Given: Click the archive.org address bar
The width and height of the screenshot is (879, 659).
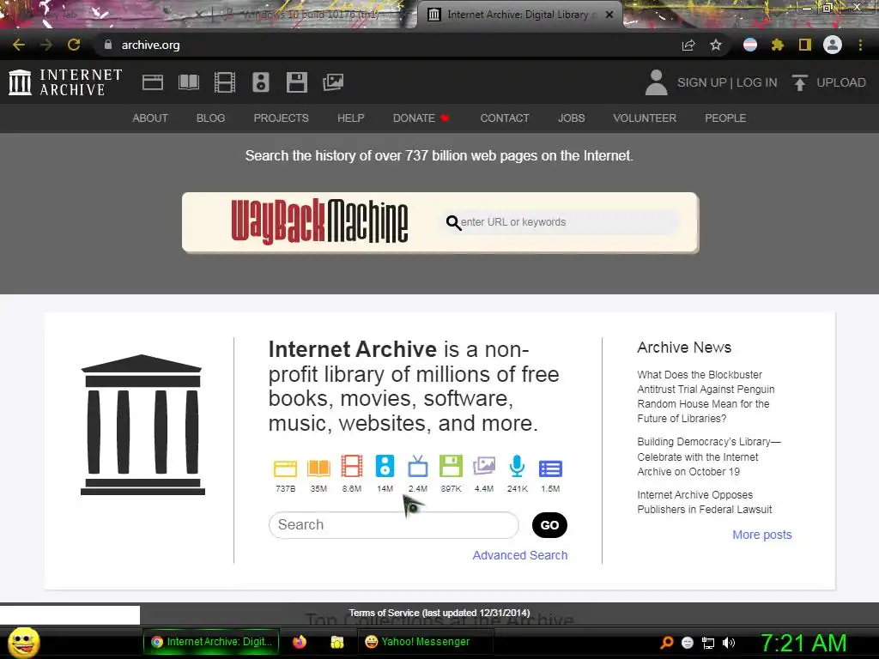Looking at the screenshot, I should [387, 45].
